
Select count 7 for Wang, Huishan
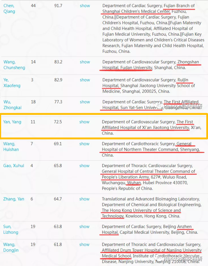pyautogui.click(x=32, y=144)
